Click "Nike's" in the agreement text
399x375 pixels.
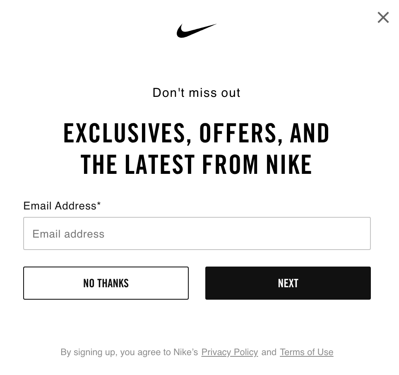coord(186,352)
